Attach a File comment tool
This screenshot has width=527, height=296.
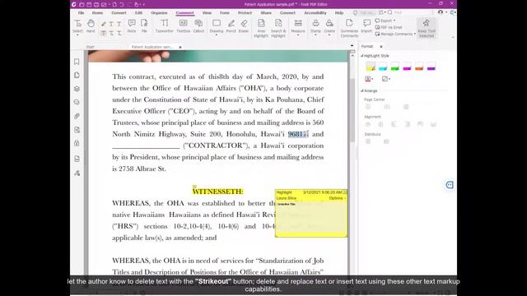coord(144,26)
